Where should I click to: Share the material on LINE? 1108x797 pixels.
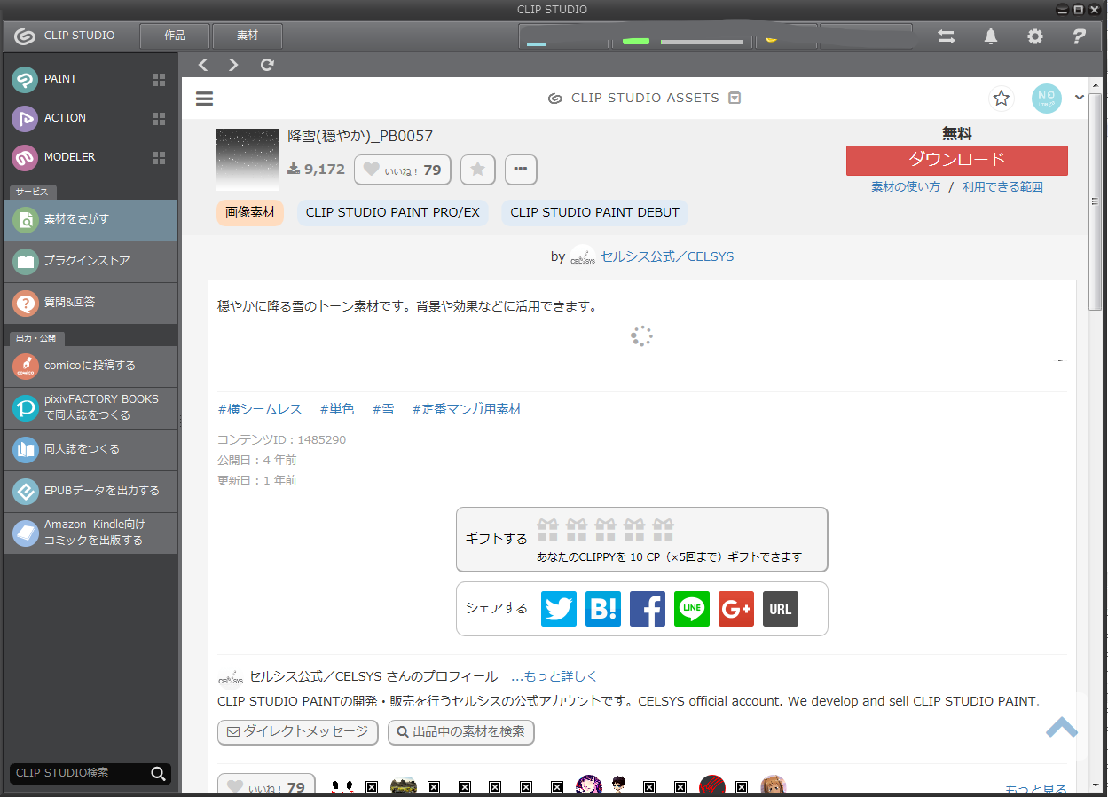(692, 609)
